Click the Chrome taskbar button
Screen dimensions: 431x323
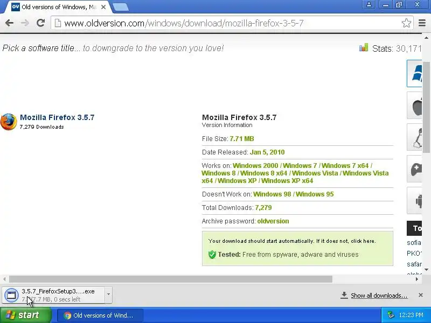(100, 315)
